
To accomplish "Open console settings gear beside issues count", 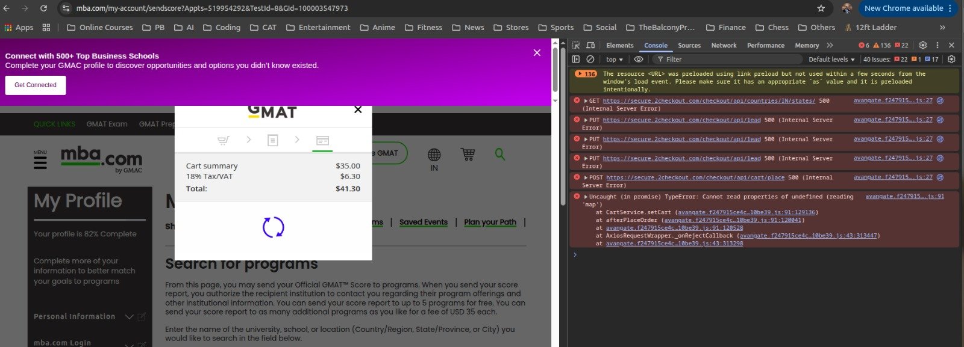I will point(951,60).
